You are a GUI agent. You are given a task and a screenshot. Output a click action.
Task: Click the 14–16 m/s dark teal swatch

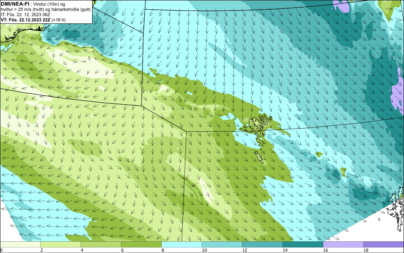pyautogui.click(x=303, y=245)
